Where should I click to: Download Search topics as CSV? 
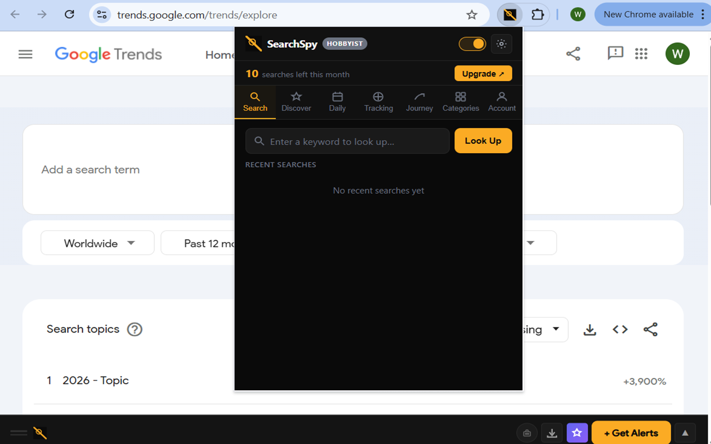tap(590, 330)
